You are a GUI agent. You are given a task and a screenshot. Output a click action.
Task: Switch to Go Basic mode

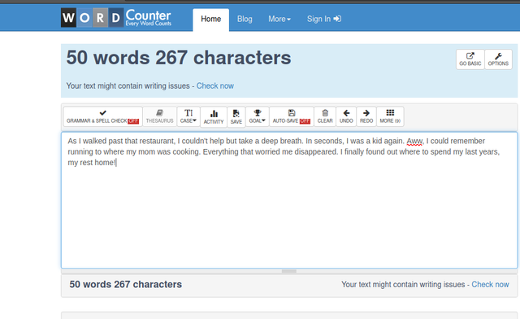pos(470,59)
